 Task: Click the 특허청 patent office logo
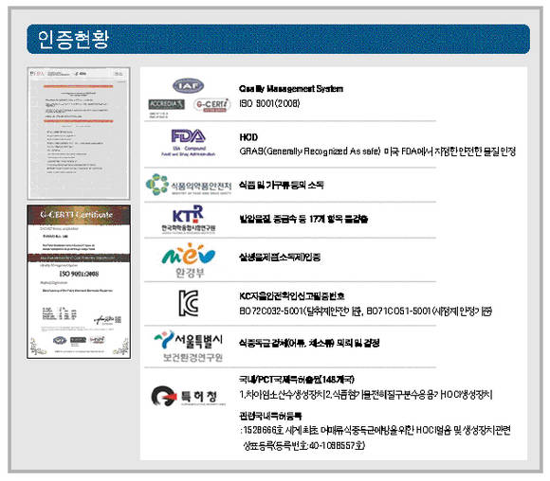(189, 396)
